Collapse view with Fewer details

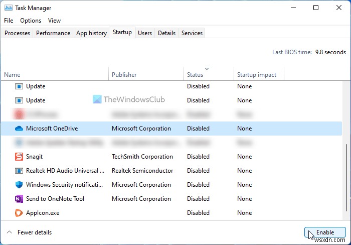point(29,232)
